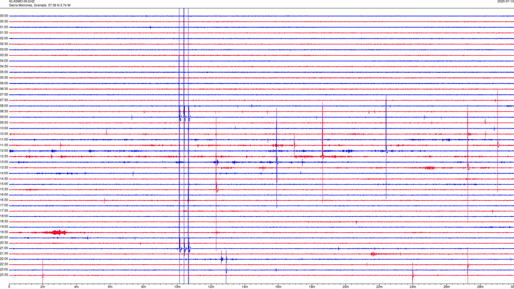Click the red signal burst on the 21:30 trace

coord(374,254)
